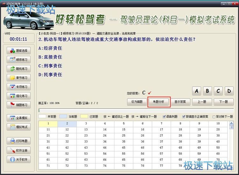The width and height of the screenshot is (239, 175).
Task: Jump to question 51 cell
Action: click(x=48, y=154)
